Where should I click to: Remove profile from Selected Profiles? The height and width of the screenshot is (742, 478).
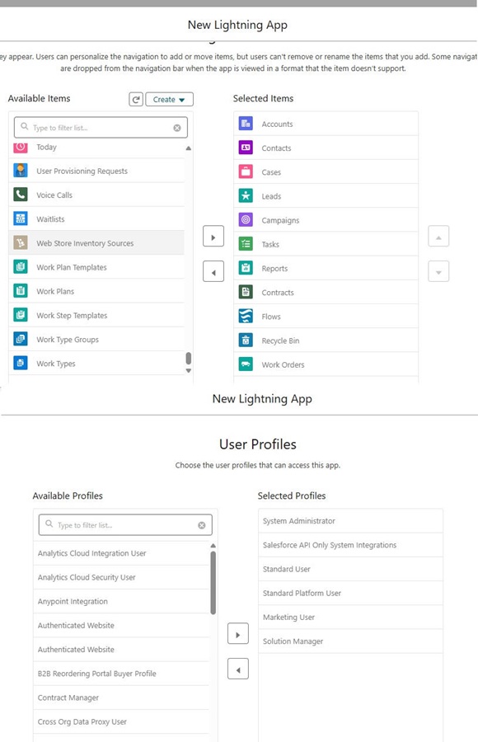tap(238, 669)
